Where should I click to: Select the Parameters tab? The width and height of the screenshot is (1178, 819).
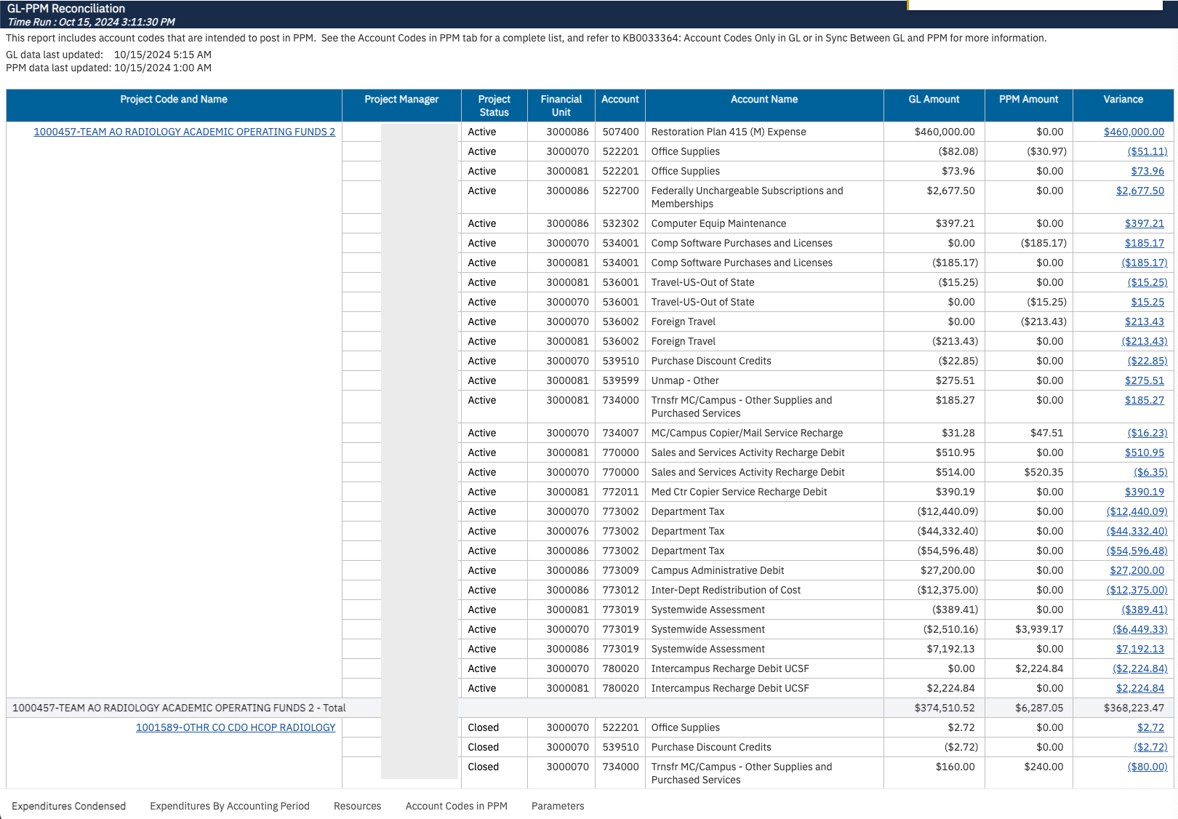click(x=557, y=806)
